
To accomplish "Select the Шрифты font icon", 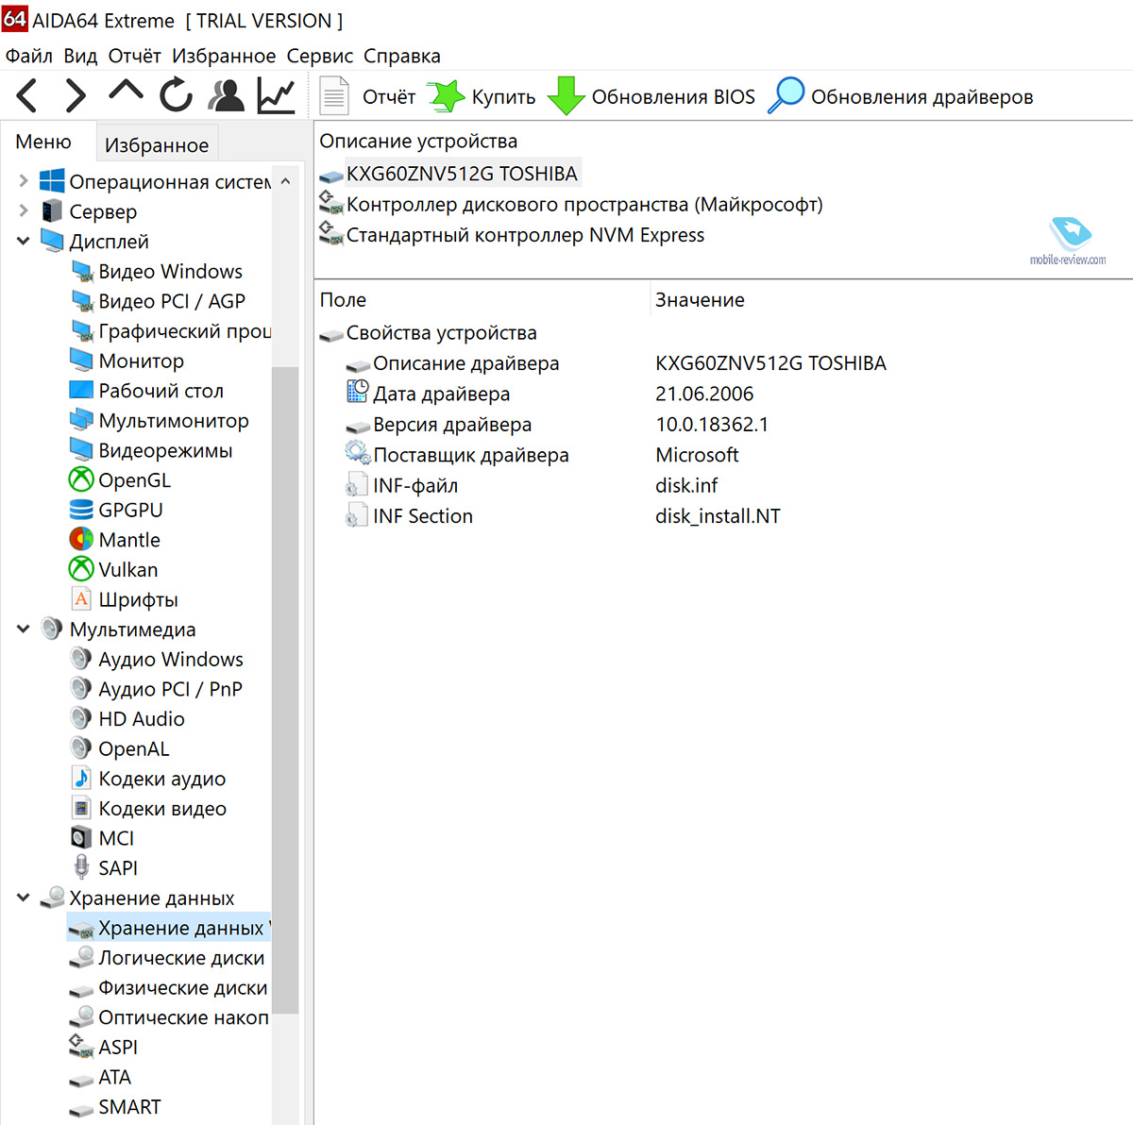I will [81, 599].
